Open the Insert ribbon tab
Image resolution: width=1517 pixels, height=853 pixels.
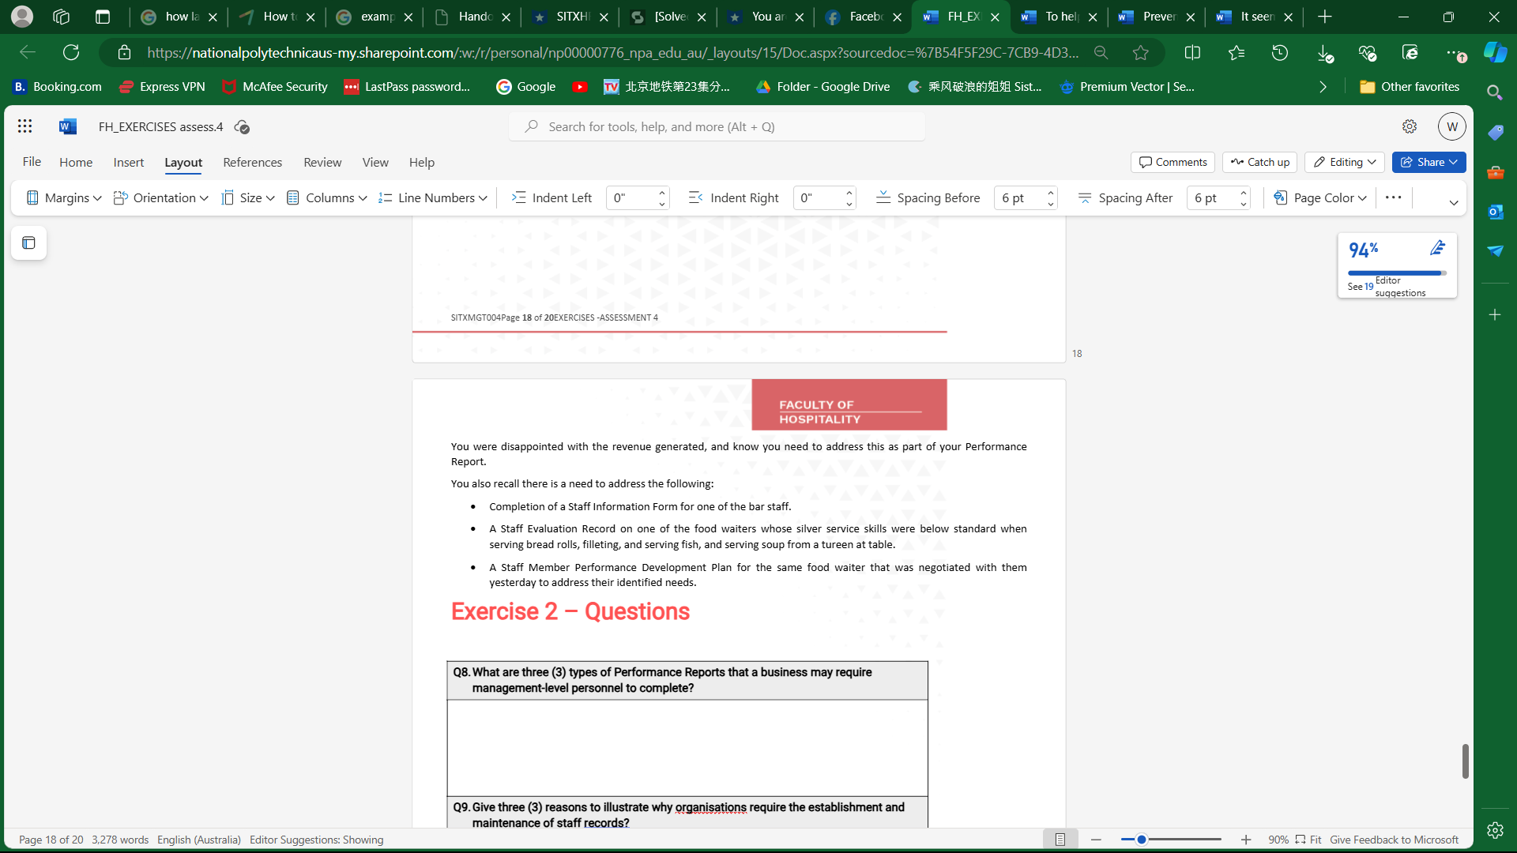[129, 162]
